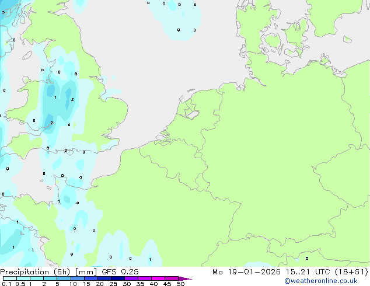Click the 'Mo 19-01-2026' date text
Image resolution: width=370 pixels, height=286 pixels.
[x=246, y=272]
